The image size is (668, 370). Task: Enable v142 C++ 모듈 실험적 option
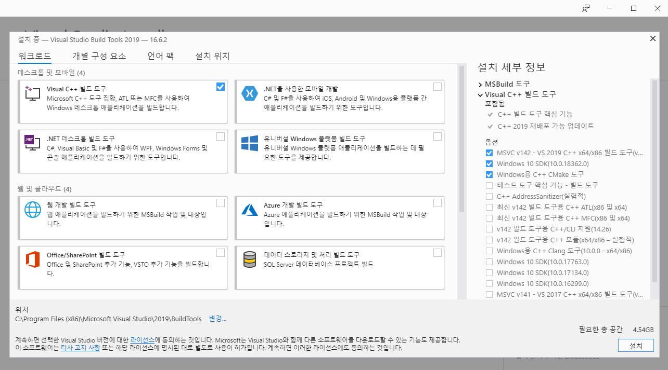(489, 240)
